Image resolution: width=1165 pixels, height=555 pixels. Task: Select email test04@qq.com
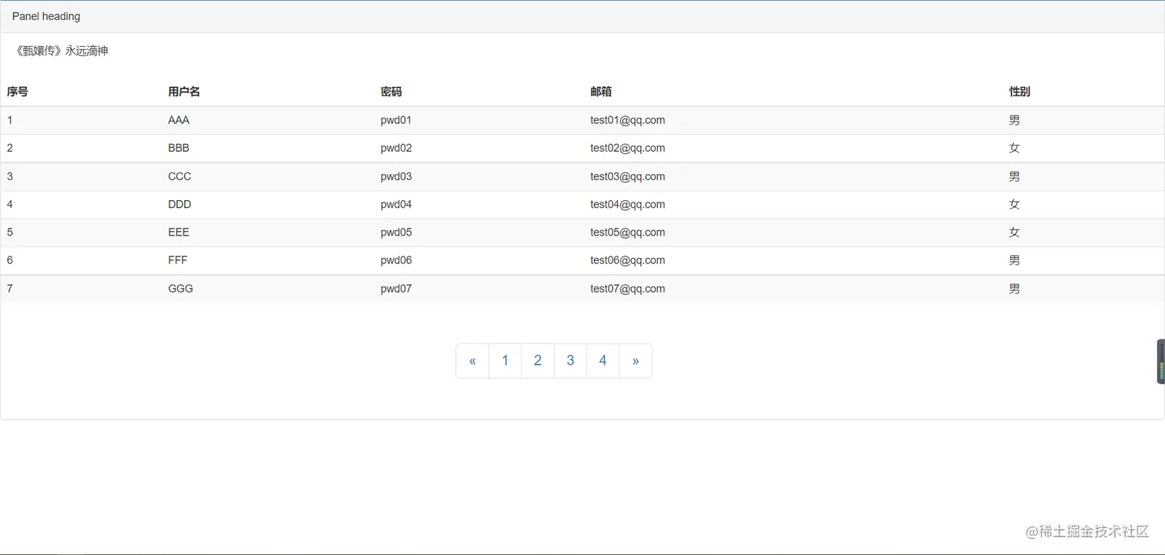click(x=628, y=204)
